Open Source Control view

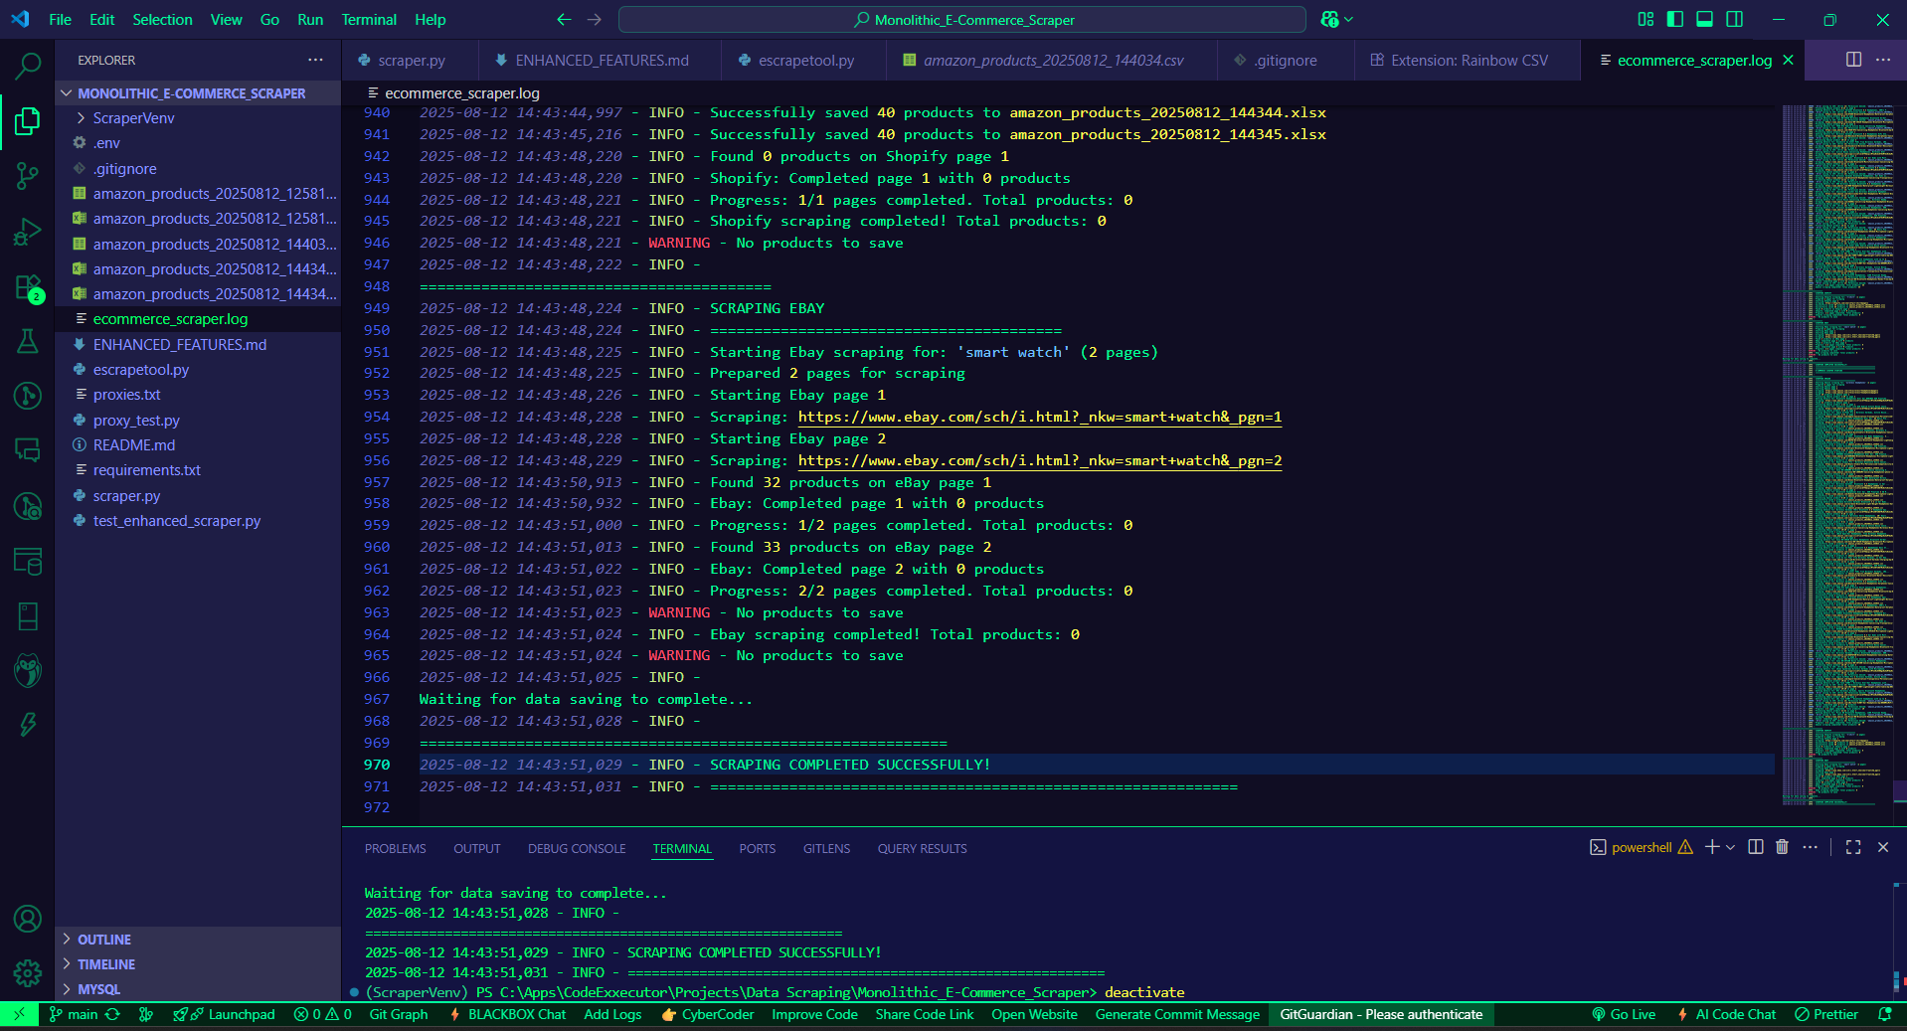point(28,177)
